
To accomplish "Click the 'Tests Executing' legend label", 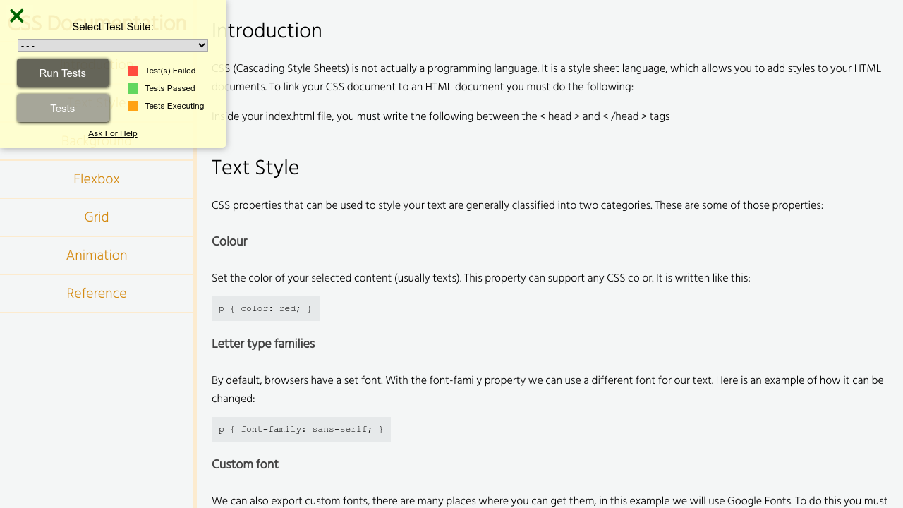I will [174, 106].
